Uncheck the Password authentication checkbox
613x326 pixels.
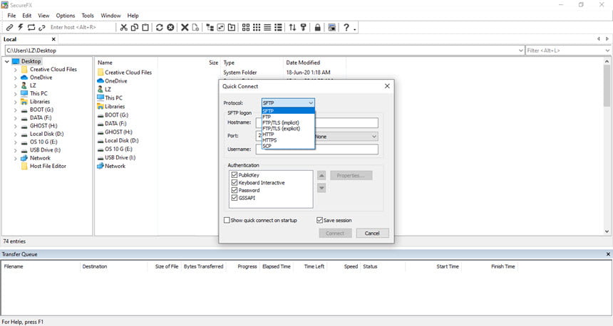tap(235, 190)
